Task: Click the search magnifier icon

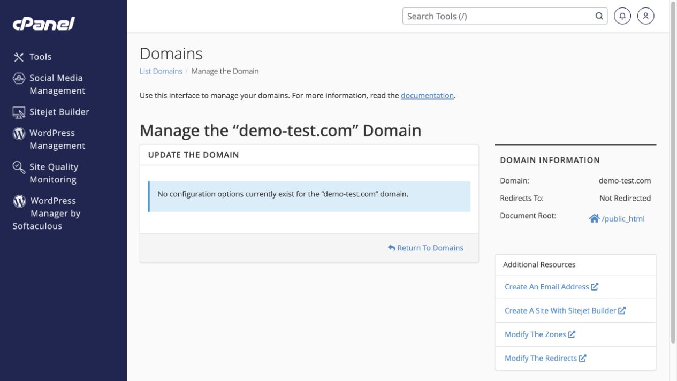Action: pyautogui.click(x=599, y=16)
